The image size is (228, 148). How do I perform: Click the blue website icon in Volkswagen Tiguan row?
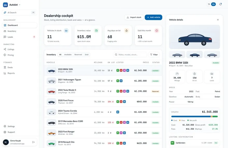[121, 81]
